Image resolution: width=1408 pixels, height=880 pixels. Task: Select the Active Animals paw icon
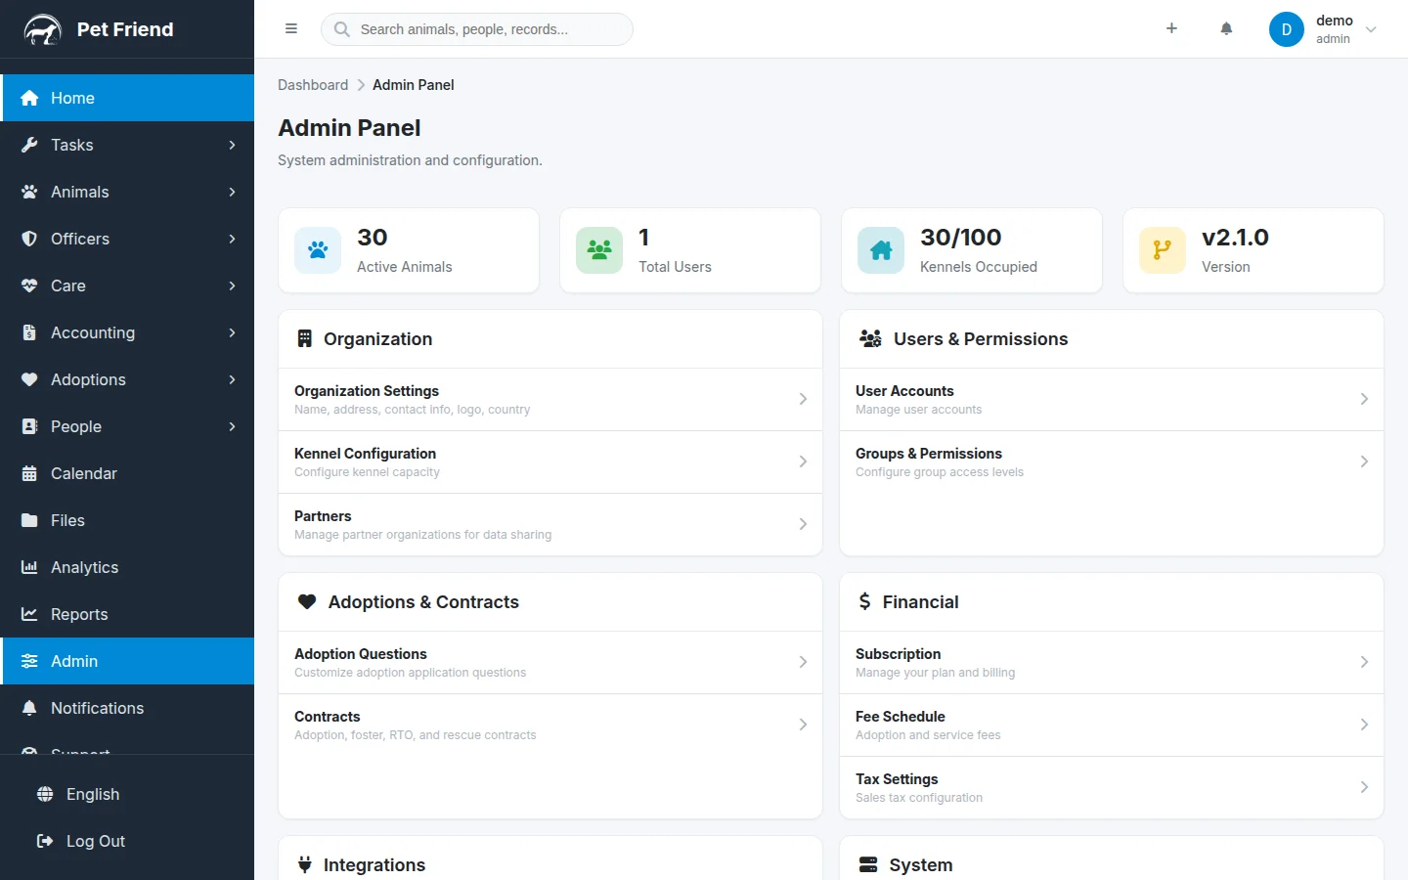(317, 249)
